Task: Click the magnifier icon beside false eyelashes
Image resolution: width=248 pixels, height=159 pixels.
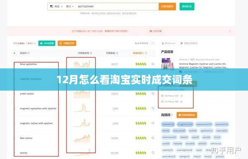Action: 153,64
